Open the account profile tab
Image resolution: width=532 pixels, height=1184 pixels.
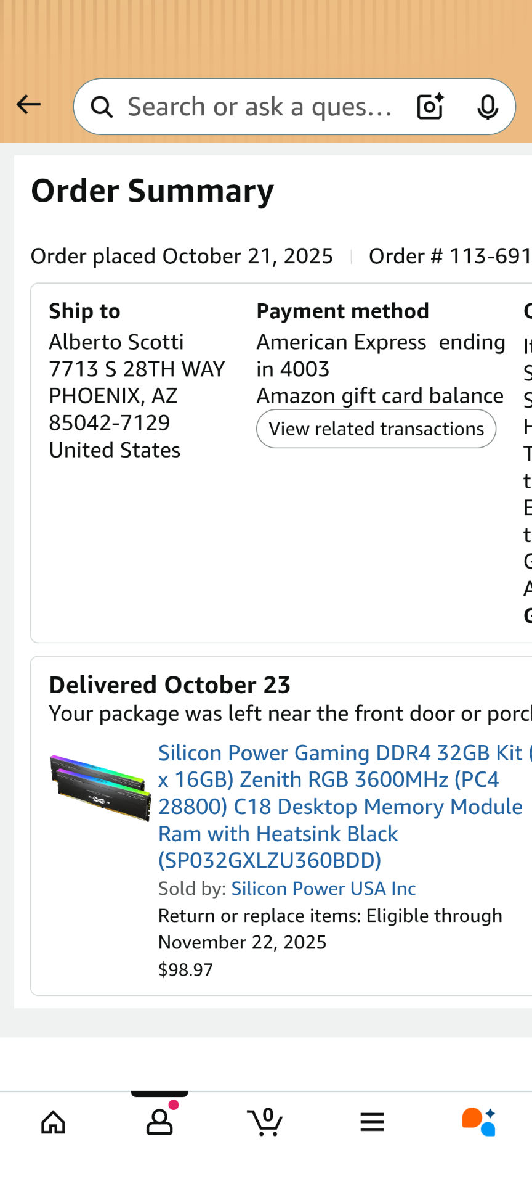[x=159, y=1122]
